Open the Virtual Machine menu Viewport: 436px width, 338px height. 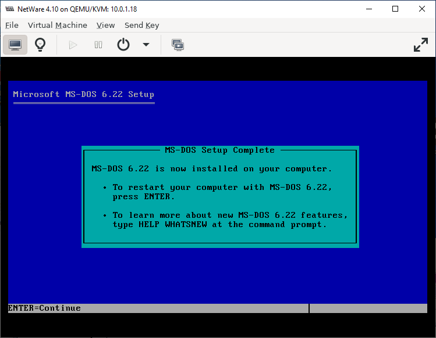point(57,25)
